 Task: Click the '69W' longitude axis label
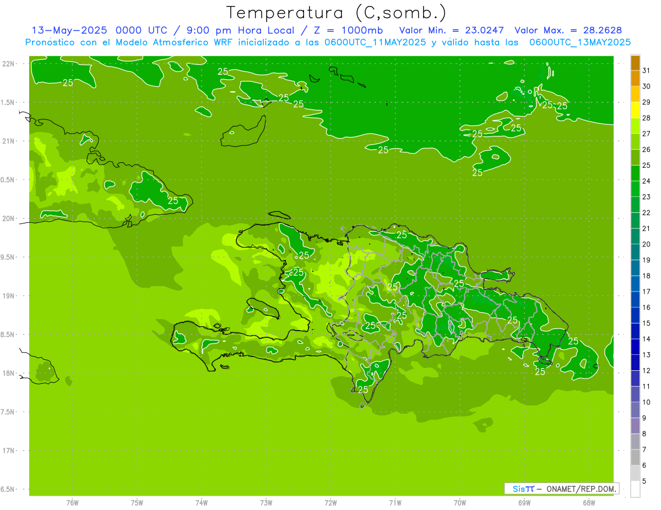524,503
